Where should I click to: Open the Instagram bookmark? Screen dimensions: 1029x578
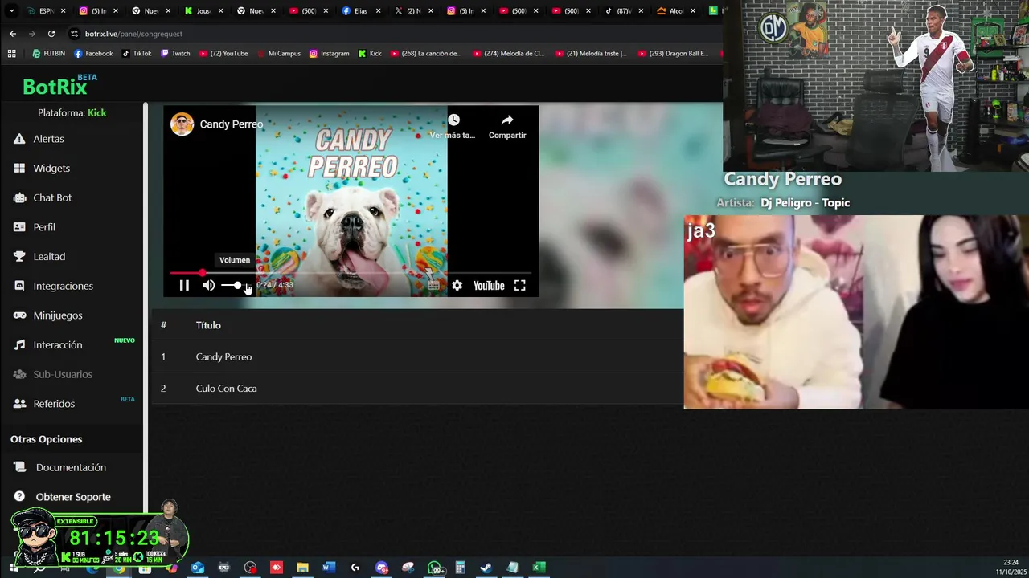coord(329,54)
